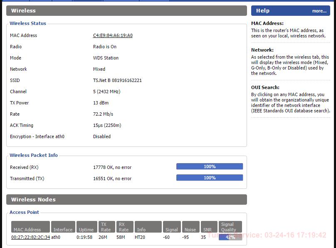Image resolution: width=336 pixels, height=248 pixels.
Task: Click the 'Wireless Packet Info' section title
Action: [34, 155]
